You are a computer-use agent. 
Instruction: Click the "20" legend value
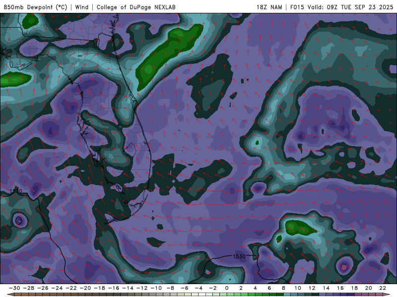pos(368,288)
